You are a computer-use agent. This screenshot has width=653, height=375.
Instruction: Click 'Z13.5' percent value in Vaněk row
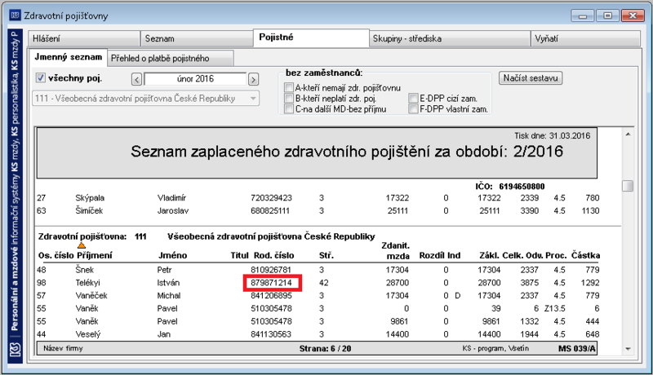[x=555, y=308]
